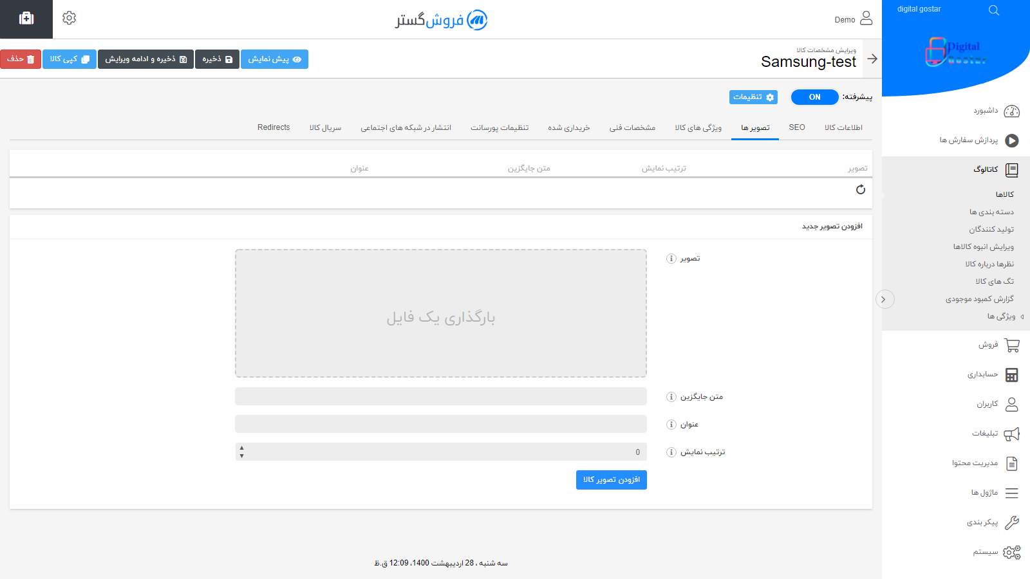The image size is (1030, 579).
Task: Open the کاربران users icon
Action: coord(1012,404)
